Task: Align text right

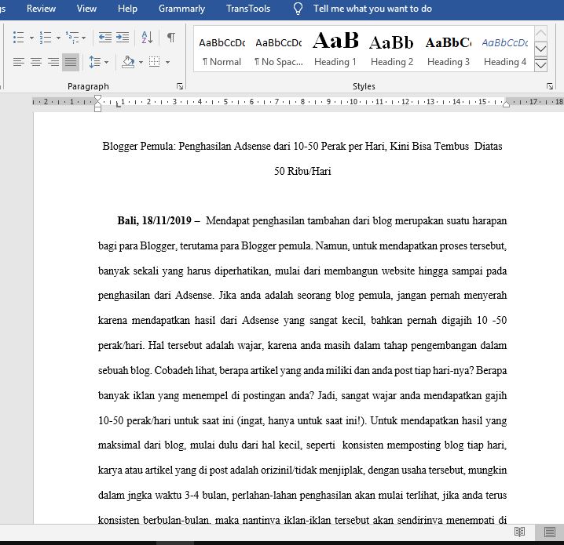Action: tap(53, 62)
